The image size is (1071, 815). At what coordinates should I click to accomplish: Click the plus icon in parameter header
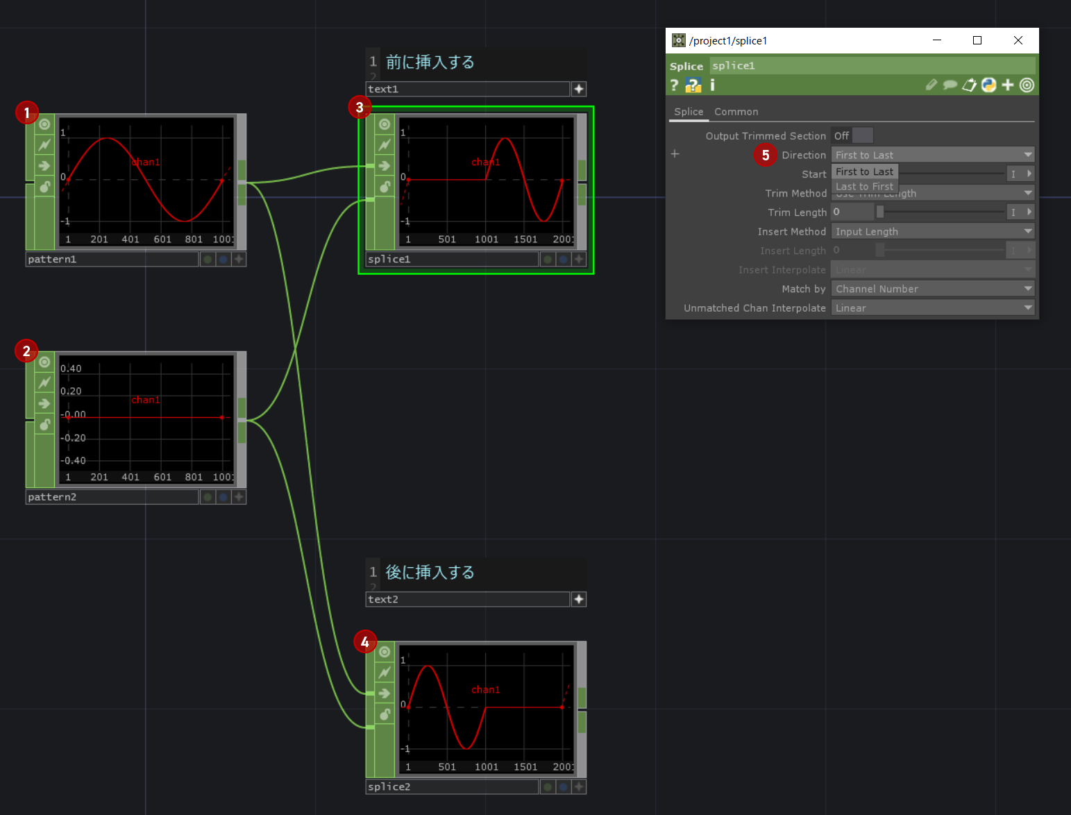tap(1007, 85)
